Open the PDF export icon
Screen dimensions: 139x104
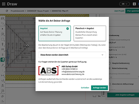point(3,91)
